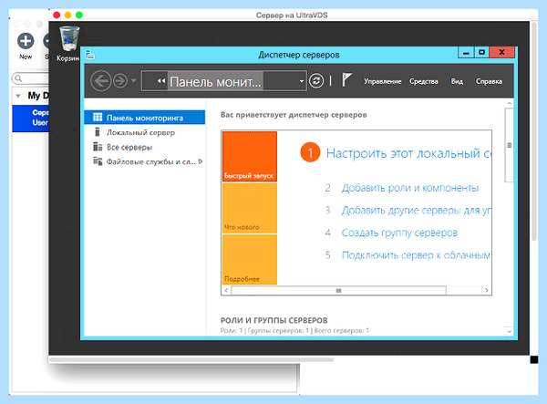Click the yellow macOS minimize button
547x404 pixels.
pyautogui.click(x=68, y=15)
